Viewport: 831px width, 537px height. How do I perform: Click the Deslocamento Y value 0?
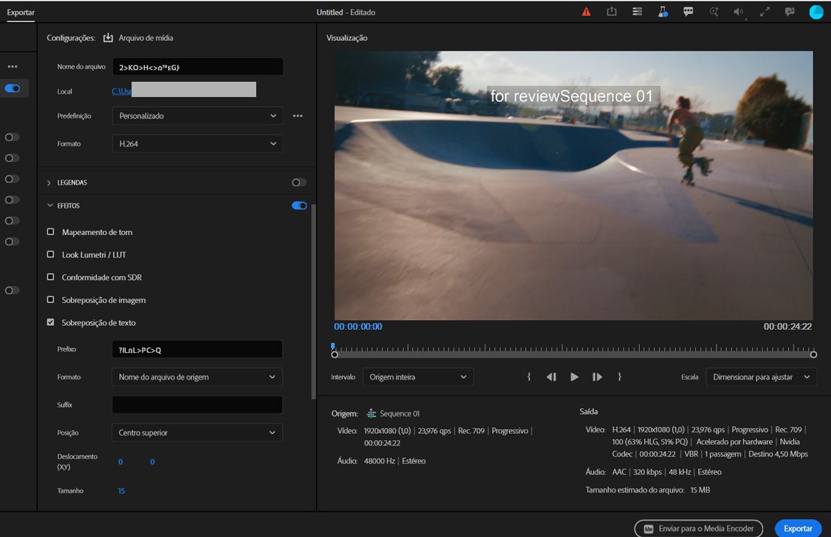click(x=152, y=461)
